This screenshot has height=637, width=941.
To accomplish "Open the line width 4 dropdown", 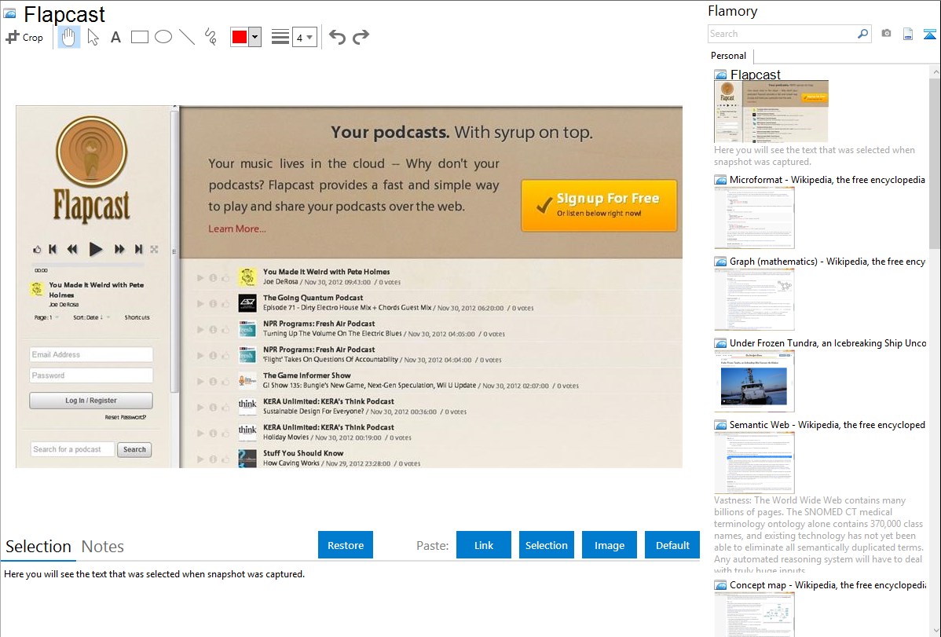I will pyautogui.click(x=305, y=38).
